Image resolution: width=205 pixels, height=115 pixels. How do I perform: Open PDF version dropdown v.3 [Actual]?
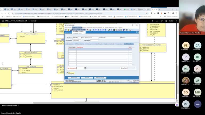click(x=33, y=21)
